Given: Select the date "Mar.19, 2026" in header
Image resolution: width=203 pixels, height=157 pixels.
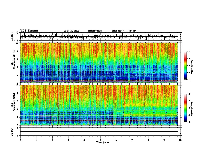Looking at the screenshot, I should [x=72, y=31].
